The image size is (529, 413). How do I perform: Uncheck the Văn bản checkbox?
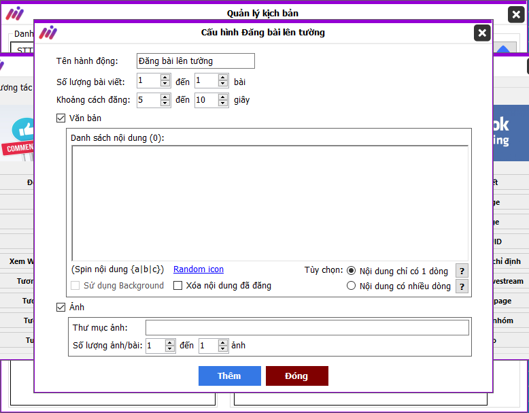pos(62,118)
